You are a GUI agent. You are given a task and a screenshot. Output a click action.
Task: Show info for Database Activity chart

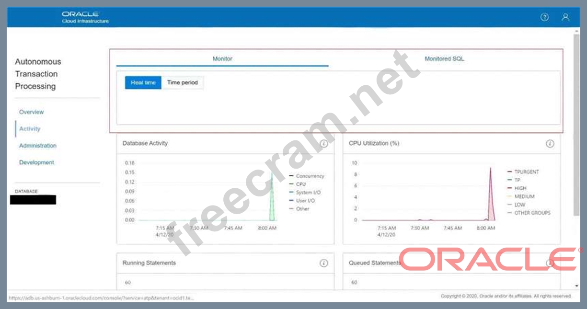324,143
